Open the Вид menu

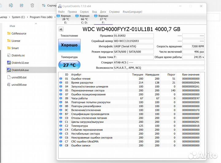[95, 12]
